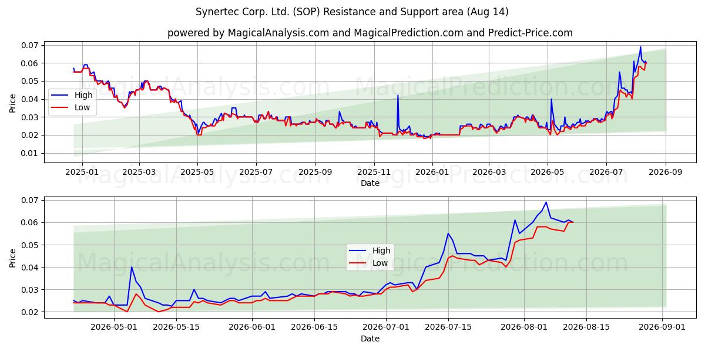Viewport: 705px width, 352px height.
Task: Click the '2026-07-15' tick label on bottom chart
Action: coord(448,327)
